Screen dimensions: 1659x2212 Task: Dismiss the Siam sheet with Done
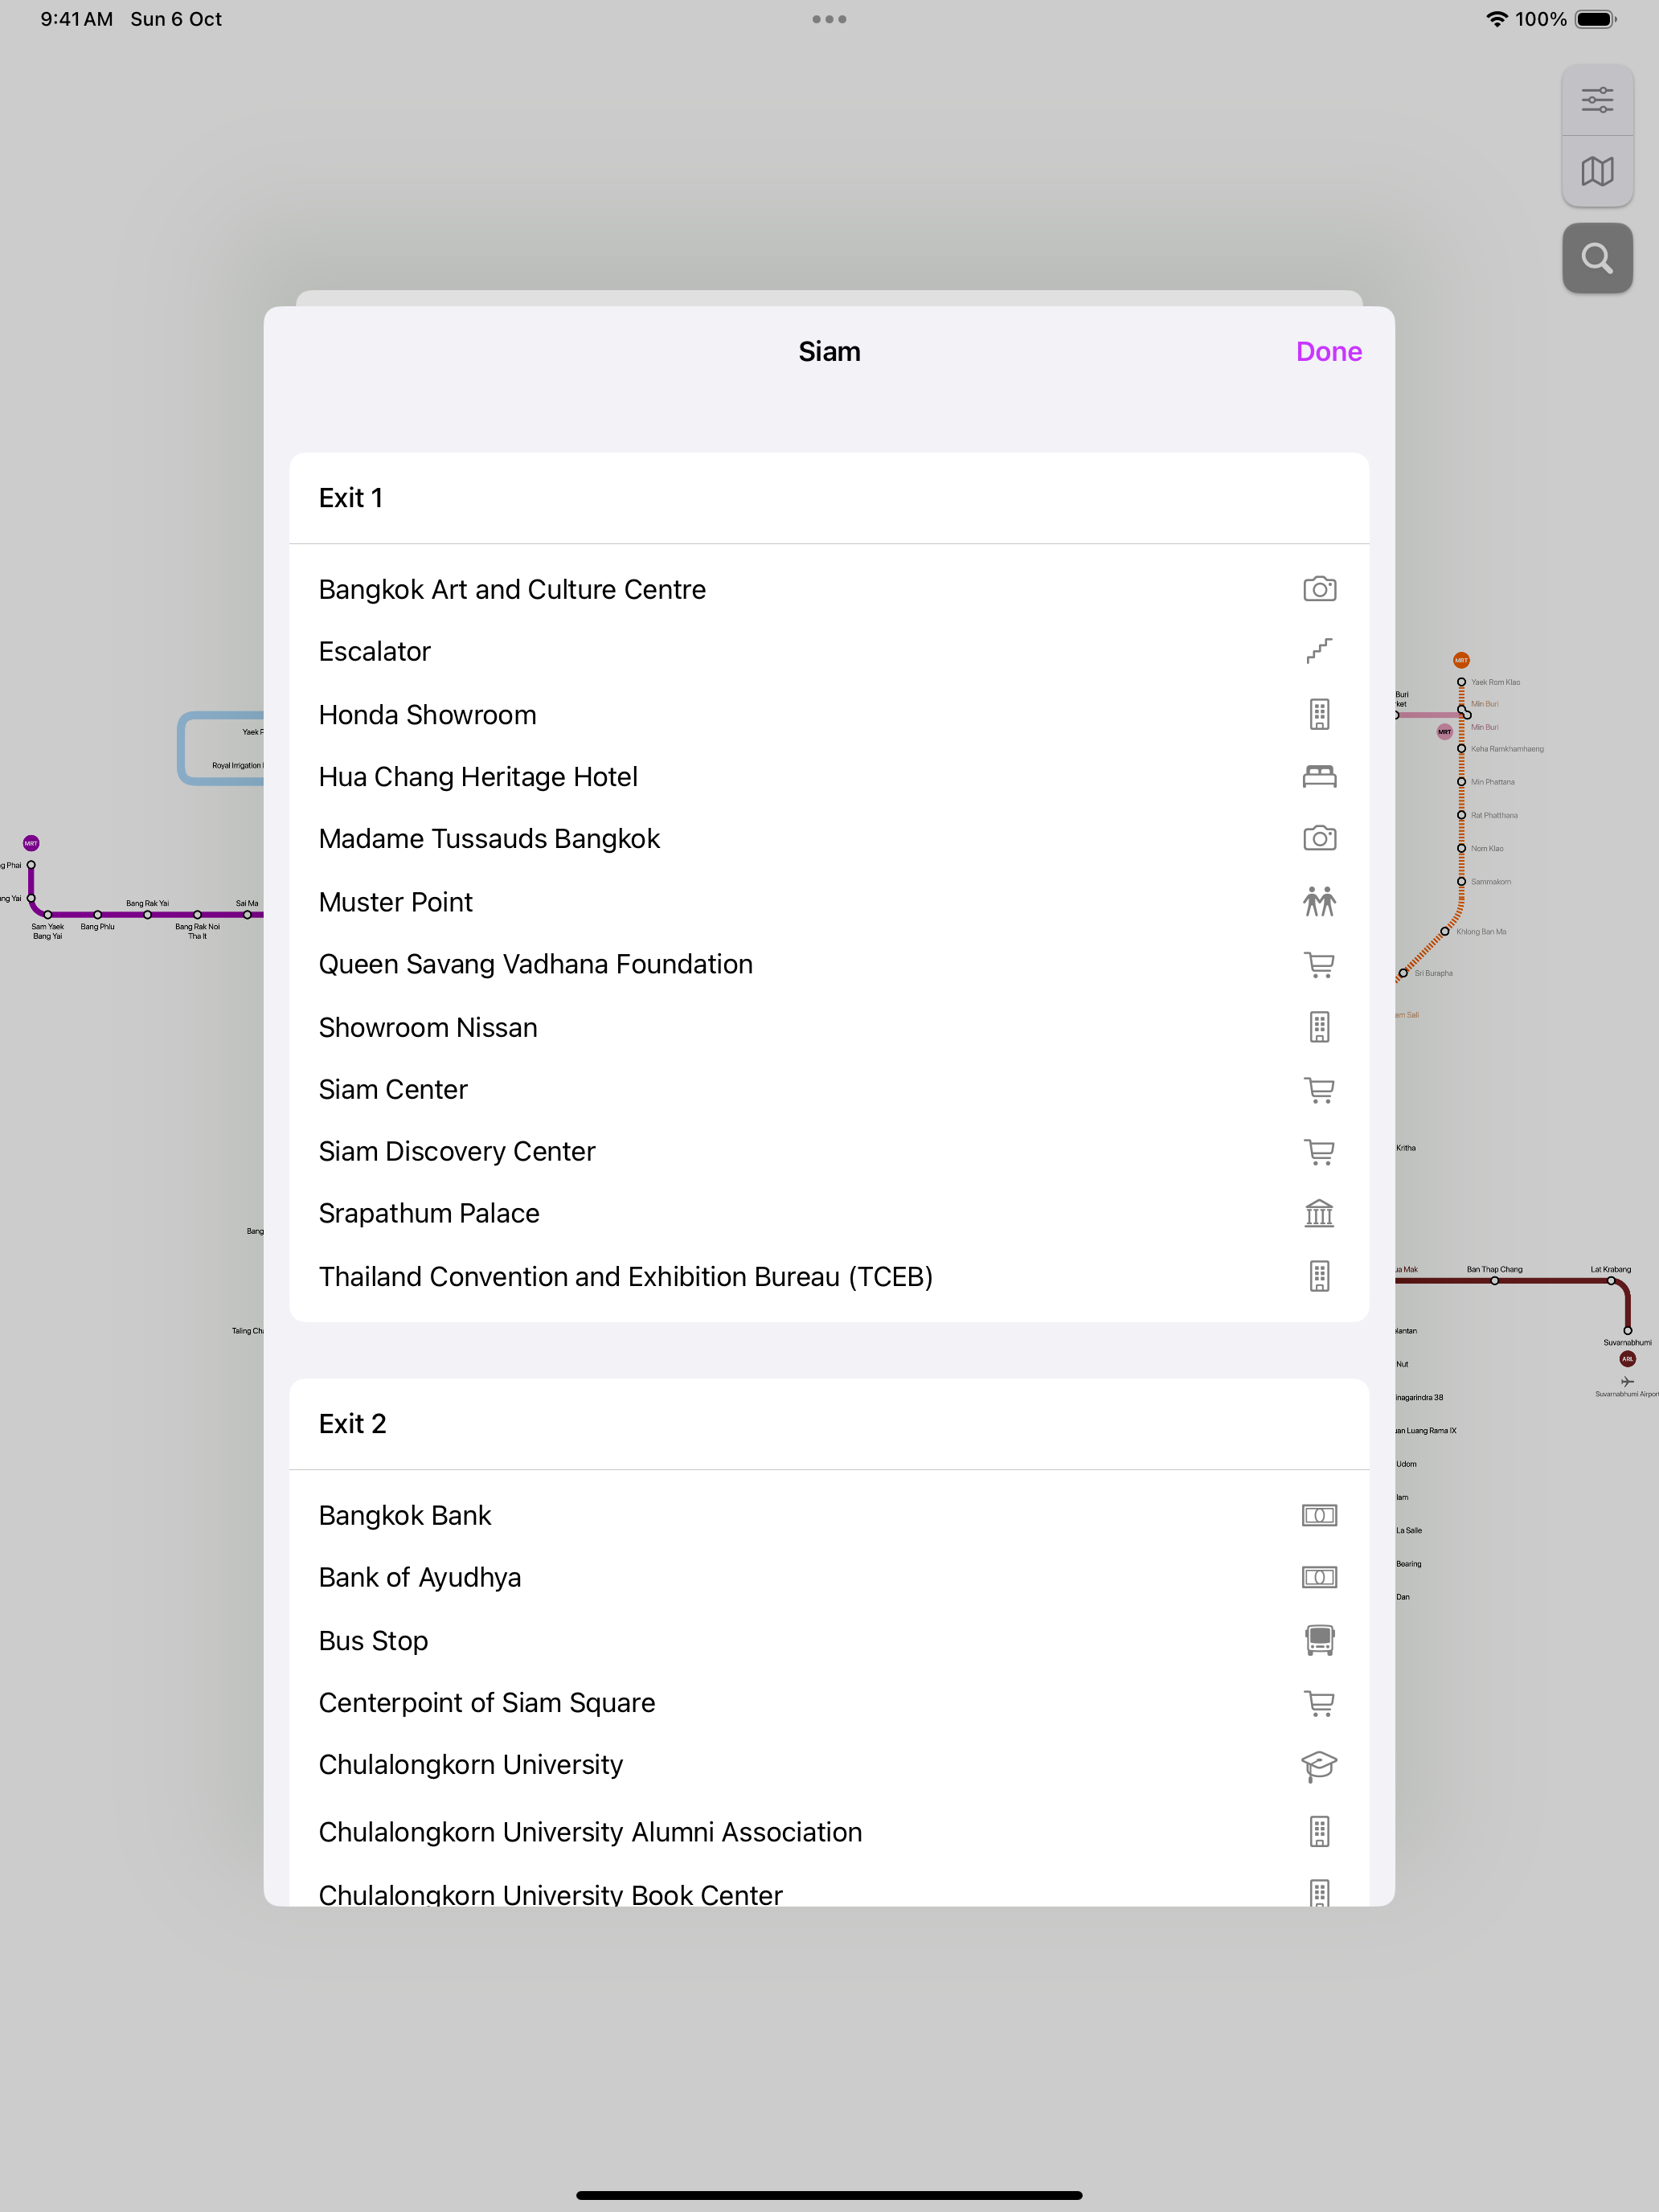[1328, 352]
